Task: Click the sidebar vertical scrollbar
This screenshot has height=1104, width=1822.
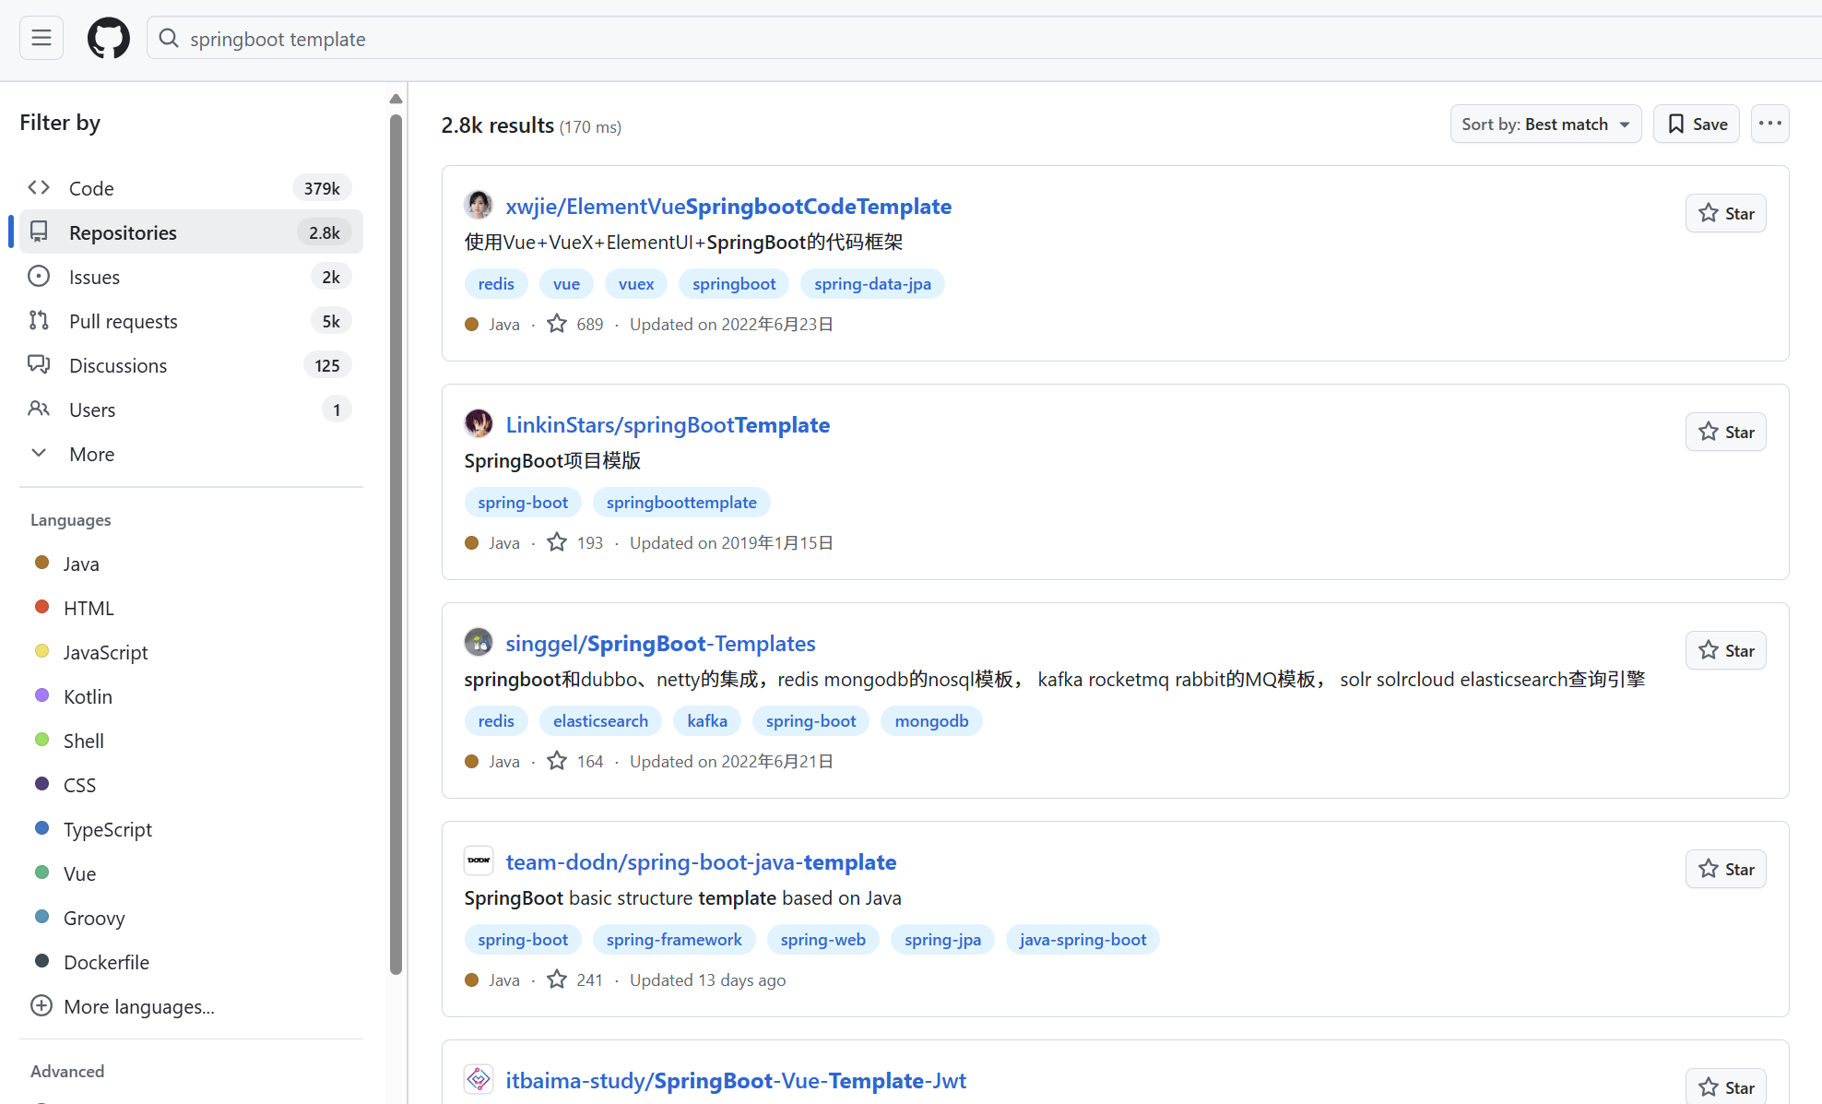Action: pyautogui.click(x=396, y=544)
